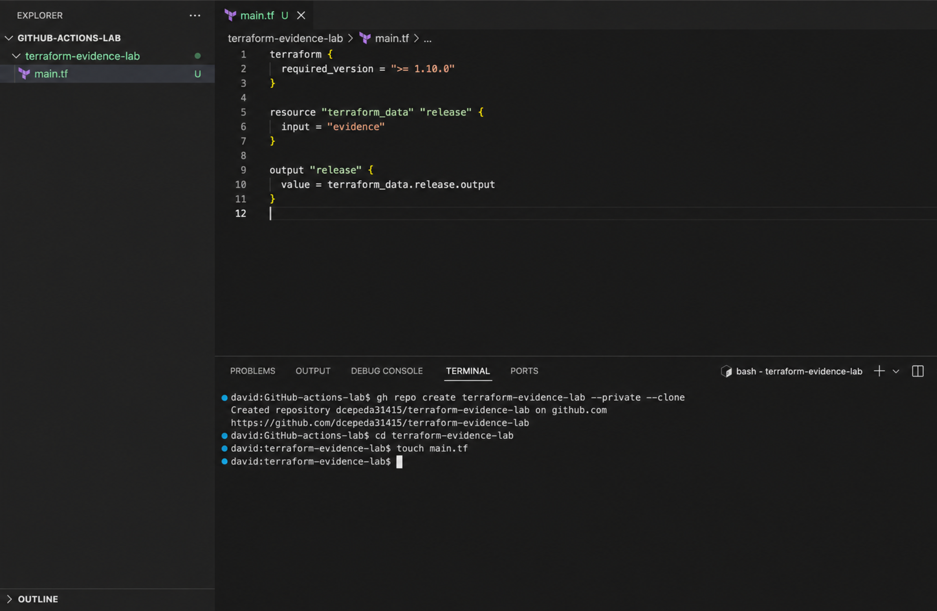Collapse the terraform-evidence-lab folder chevron
This screenshot has height=611, width=937.
pos(16,56)
